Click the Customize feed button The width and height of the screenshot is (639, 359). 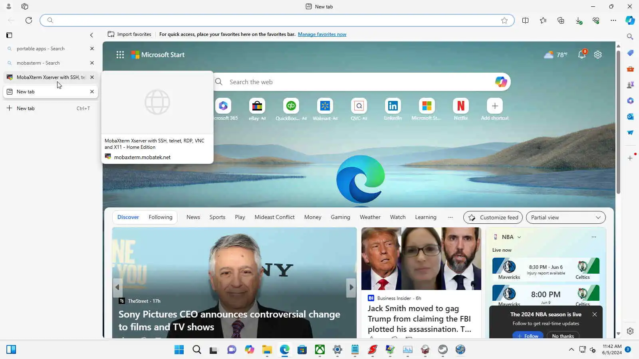pos(493,217)
